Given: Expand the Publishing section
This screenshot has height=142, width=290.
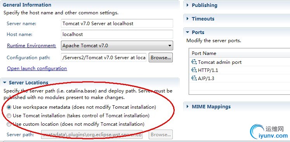Looking at the screenshot, I should point(188,5).
